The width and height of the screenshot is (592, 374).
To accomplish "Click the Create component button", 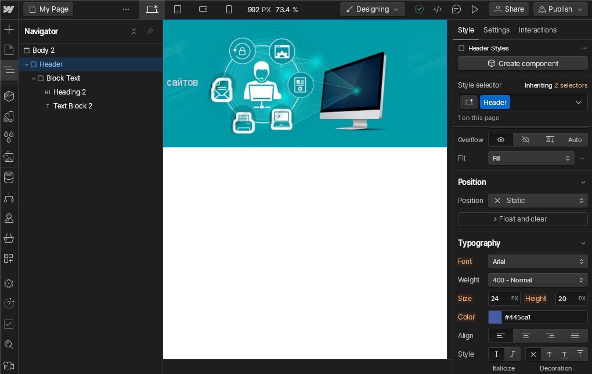I will point(522,64).
